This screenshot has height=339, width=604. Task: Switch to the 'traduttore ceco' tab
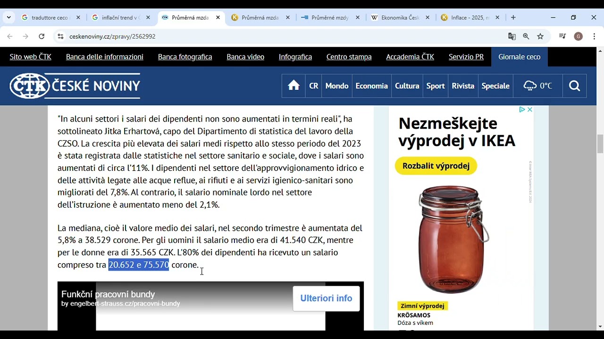pos(52,17)
